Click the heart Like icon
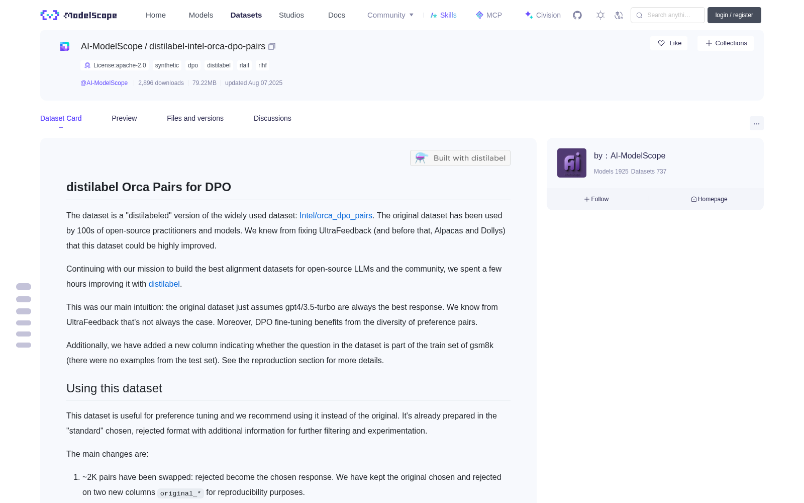804x503 pixels. 661,43
